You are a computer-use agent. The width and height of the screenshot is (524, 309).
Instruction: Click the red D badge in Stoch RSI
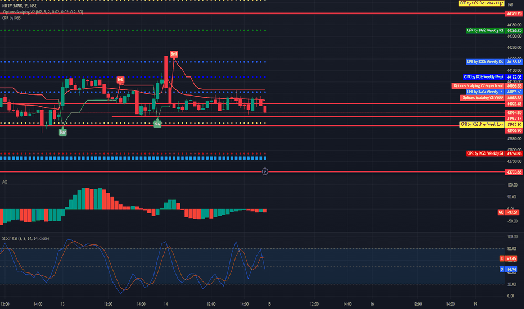[x=502, y=258]
